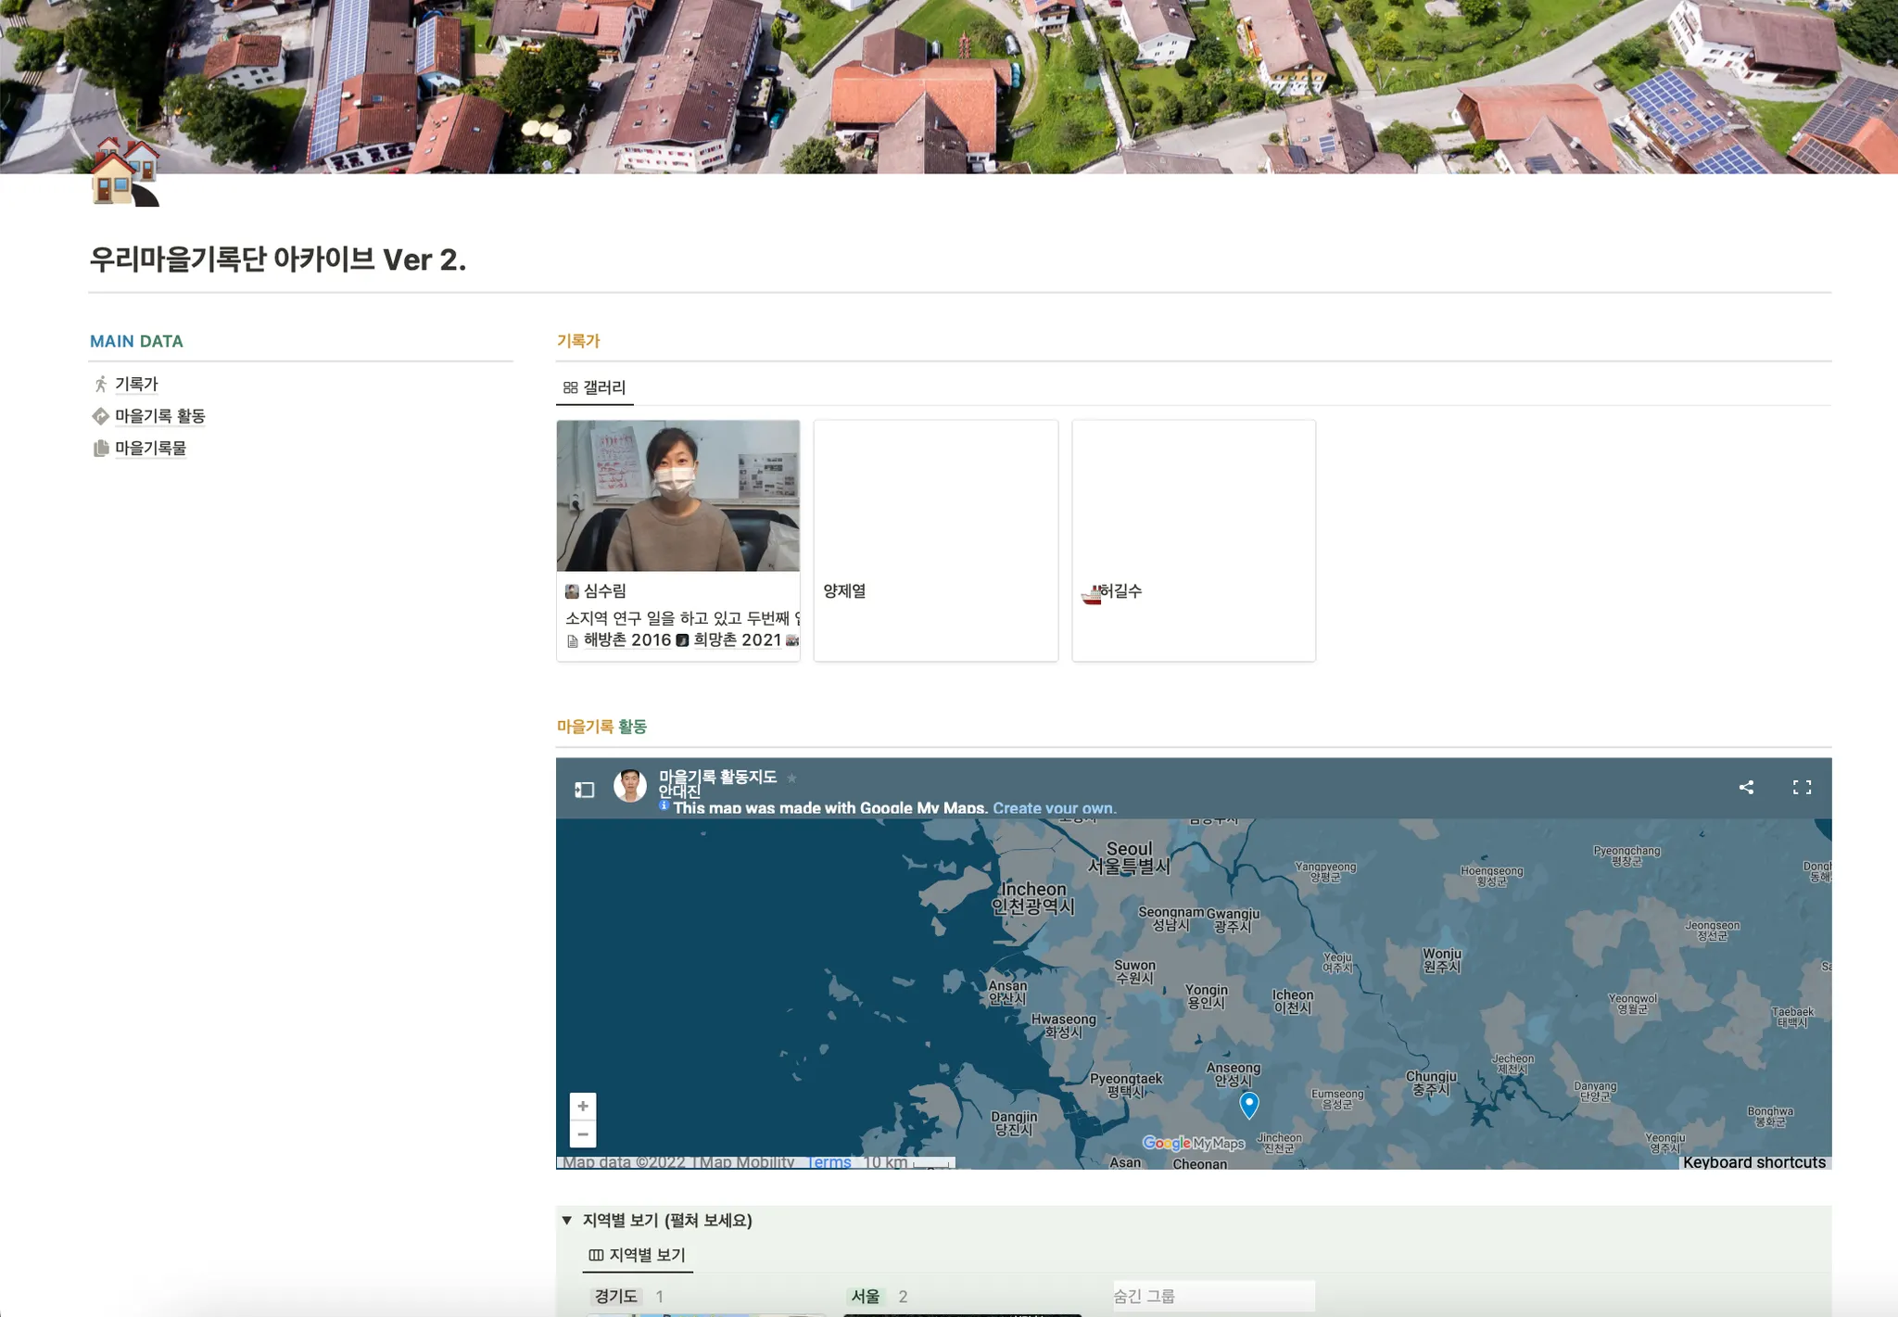This screenshot has height=1317, width=1898.
Task: Select the 지역별 보기 board tab
Action: [x=638, y=1255]
